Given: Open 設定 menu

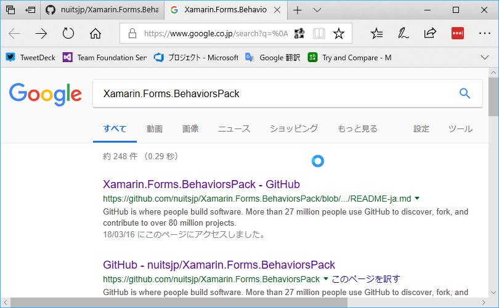Looking at the screenshot, I should 421,128.
